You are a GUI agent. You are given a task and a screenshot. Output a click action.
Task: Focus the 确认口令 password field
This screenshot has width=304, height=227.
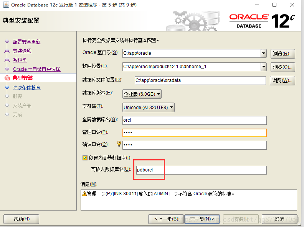tap(195, 145)
